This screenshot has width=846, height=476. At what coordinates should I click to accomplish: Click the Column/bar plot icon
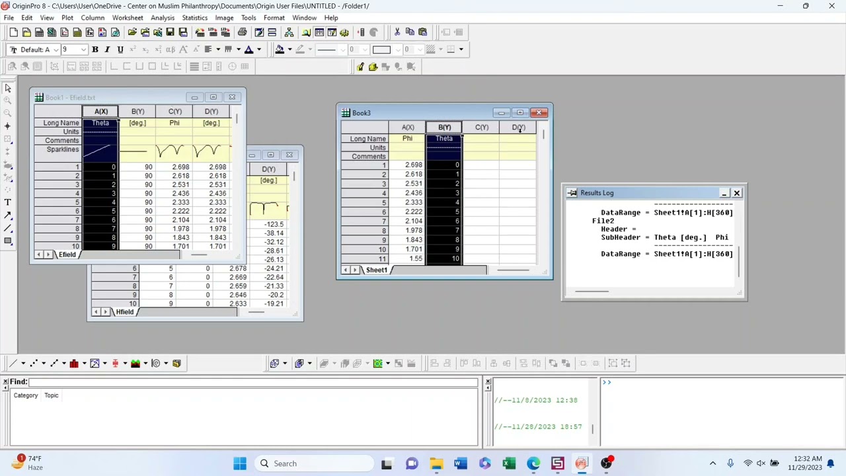click(x=74, y=363)
